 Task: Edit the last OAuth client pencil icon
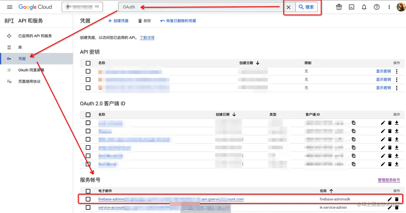pyautogui.click(x=383, y=164)
